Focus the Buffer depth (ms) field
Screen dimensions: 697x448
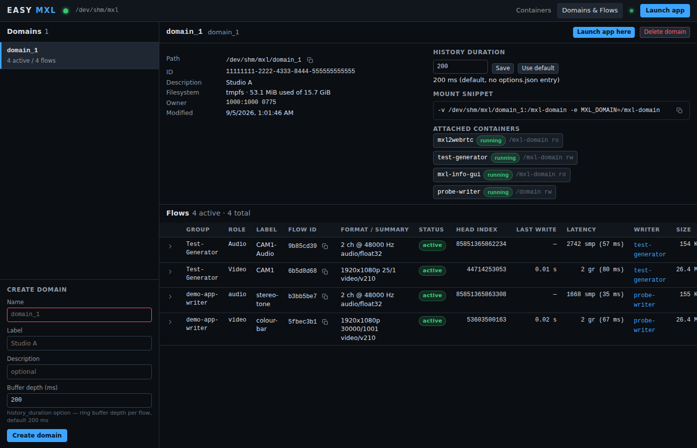(x=79, y=400)
